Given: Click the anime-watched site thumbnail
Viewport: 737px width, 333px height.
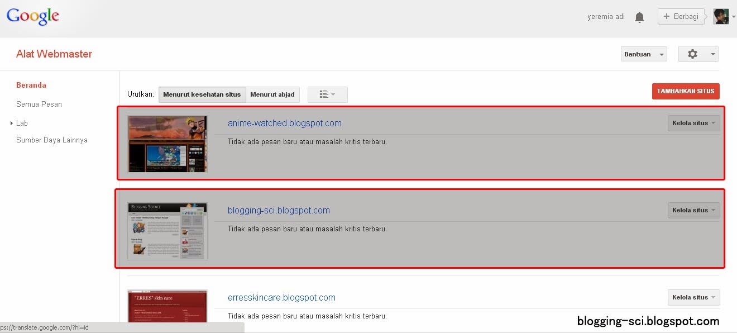Looking at the screenshot, I should (x=167, y=144).
